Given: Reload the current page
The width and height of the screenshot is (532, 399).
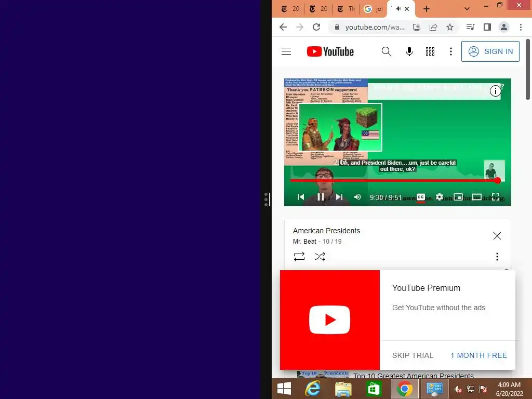Looking at the screenshot, I should pyautogui.click(x=316, y=27).
